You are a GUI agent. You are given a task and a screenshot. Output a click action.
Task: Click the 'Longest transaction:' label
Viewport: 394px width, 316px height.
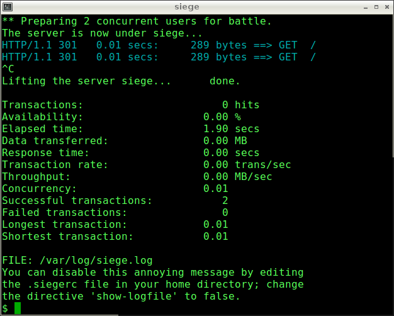(65, 225)
